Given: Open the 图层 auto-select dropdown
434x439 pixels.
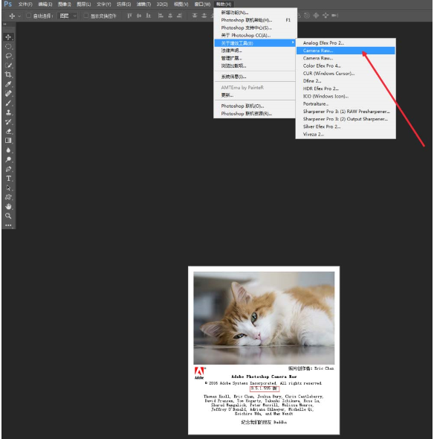Looking at the screenshot, I should point(68,16).
